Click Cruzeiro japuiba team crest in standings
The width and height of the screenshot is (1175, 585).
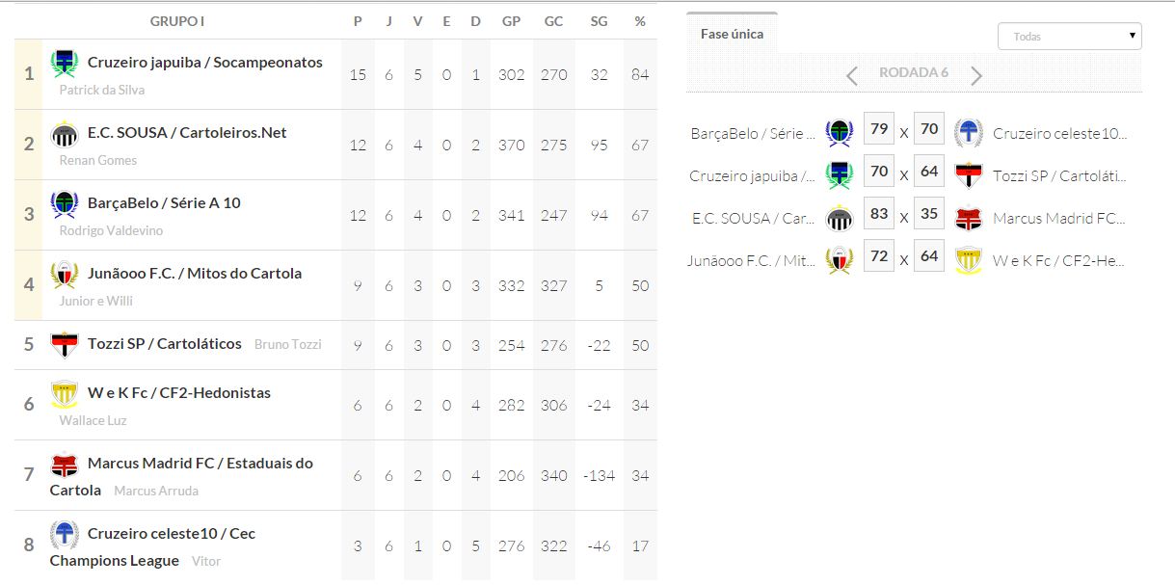pos(65,64)
